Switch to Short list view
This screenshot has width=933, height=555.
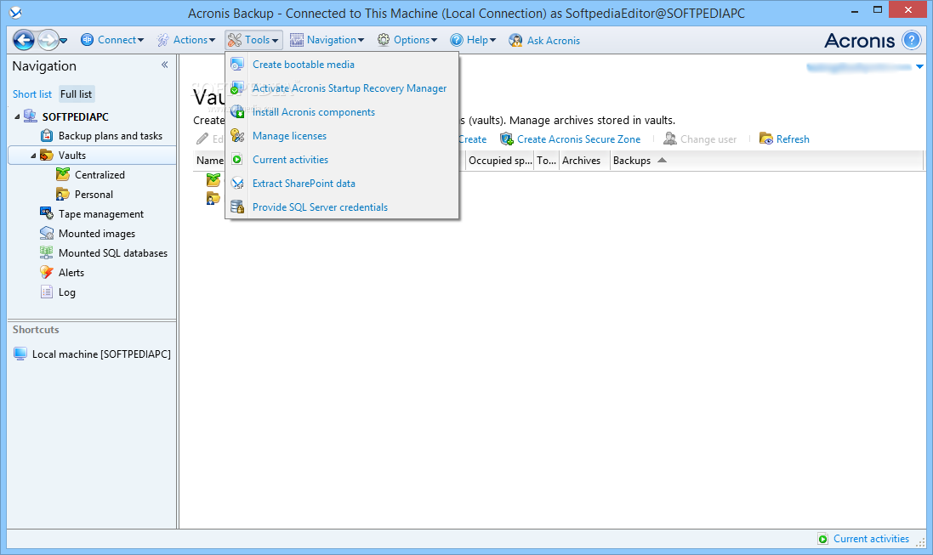32,94
